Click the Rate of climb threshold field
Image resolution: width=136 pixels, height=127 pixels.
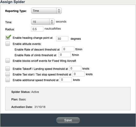(x=65, y=55)
